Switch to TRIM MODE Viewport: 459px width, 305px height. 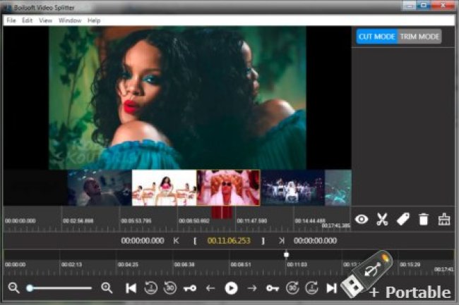click(419, 37)
